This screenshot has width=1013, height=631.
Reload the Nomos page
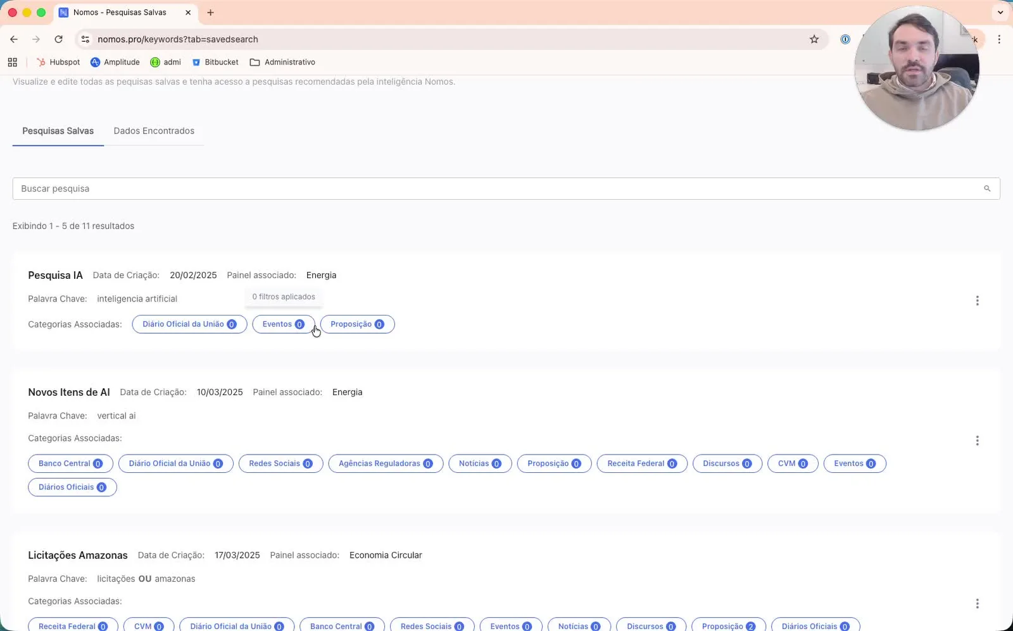(58, 39)
